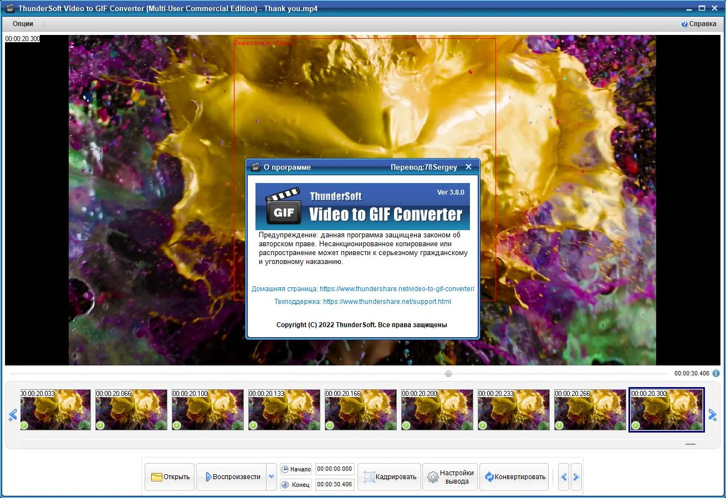Close the О программе dialog

point(468,167)
